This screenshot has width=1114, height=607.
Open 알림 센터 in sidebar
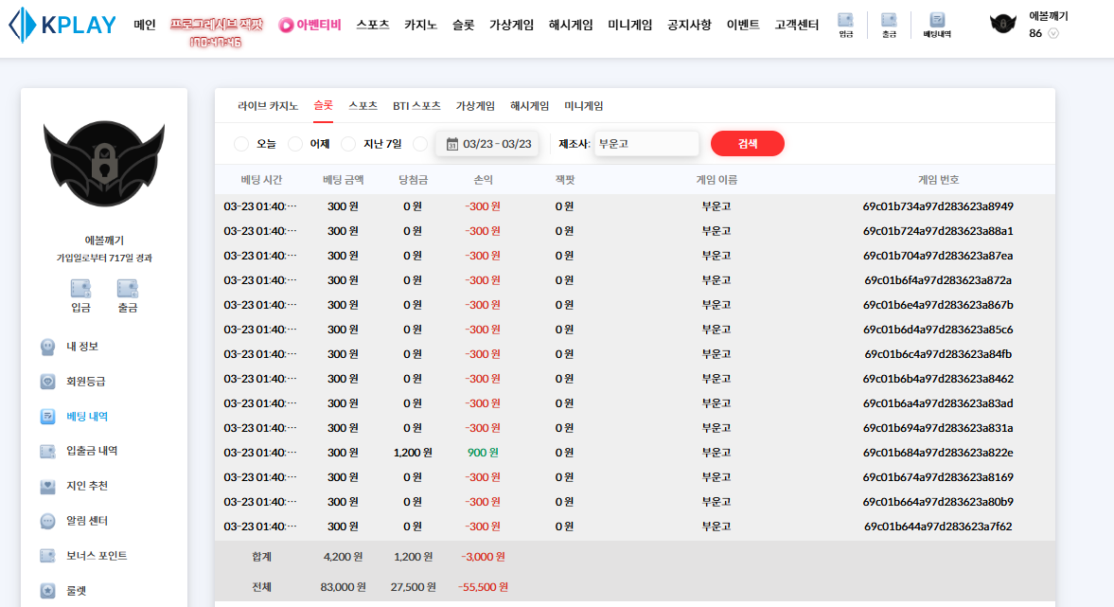click(x=86, y=521)
